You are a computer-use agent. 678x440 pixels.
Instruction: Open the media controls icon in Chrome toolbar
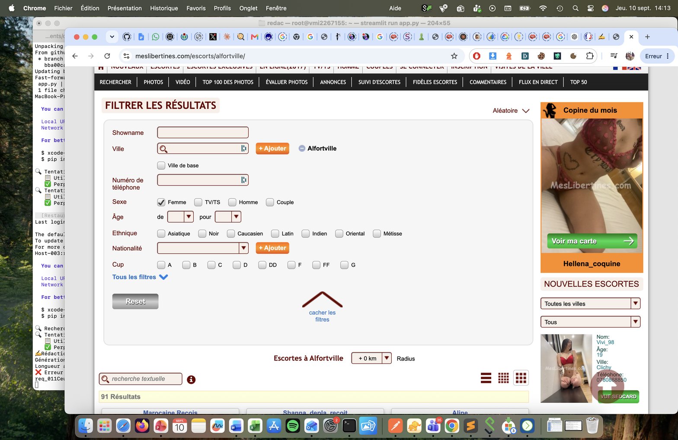point(614,56)
